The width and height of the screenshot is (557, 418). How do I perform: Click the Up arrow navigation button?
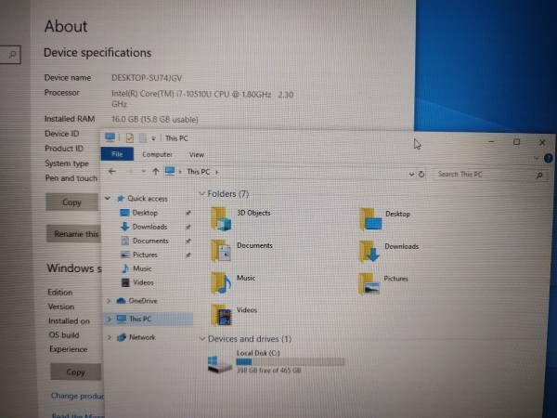click(x=155, y=171)
